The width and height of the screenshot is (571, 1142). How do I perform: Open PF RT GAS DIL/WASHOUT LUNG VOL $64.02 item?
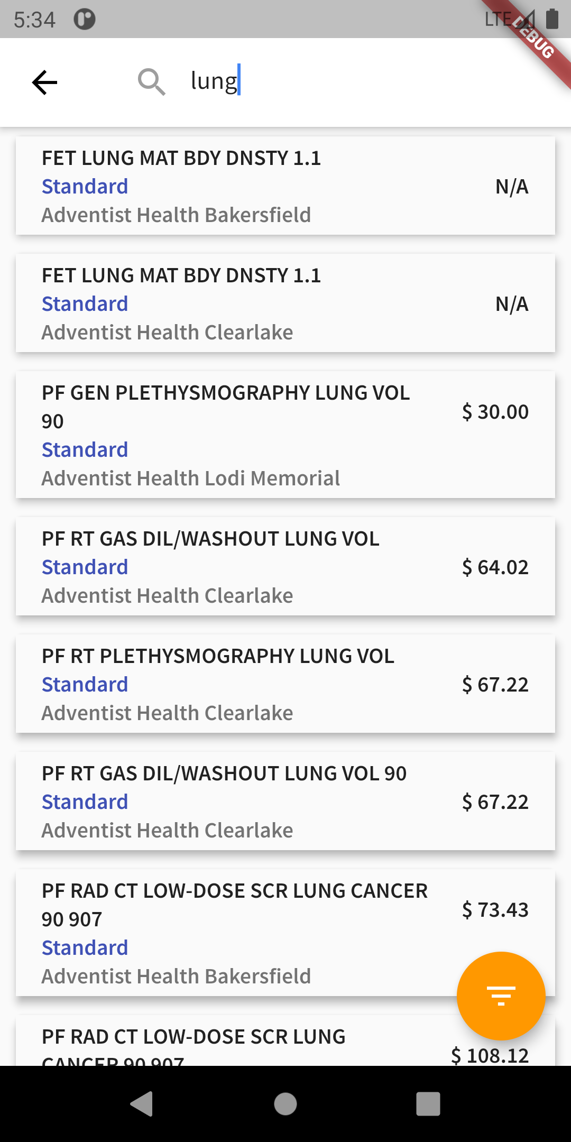pos(285,567)
